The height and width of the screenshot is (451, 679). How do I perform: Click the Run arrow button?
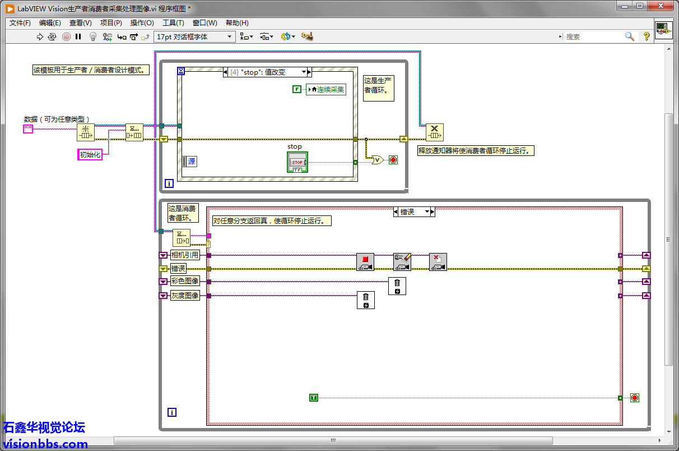click(x=40, y=37)
